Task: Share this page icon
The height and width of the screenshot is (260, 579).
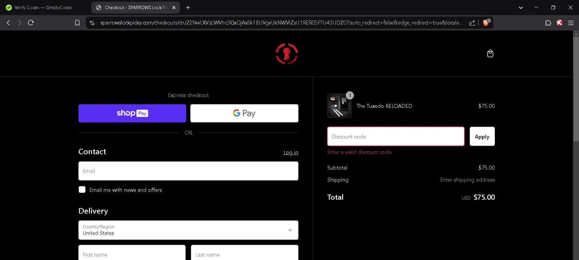Action: click(472, 23)
